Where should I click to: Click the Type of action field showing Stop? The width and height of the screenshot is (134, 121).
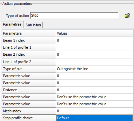74,16
